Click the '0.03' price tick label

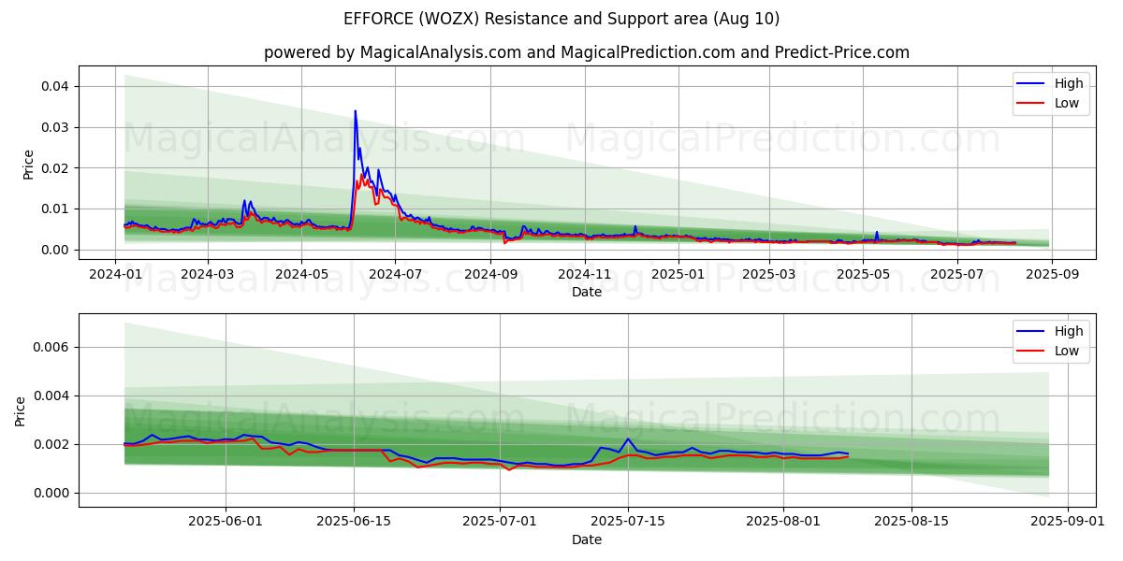coord(57,127)
